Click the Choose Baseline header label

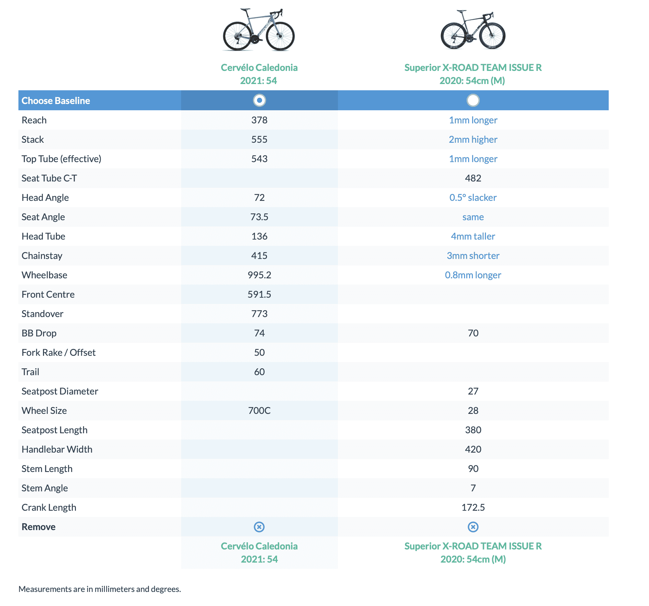(56, 101)
